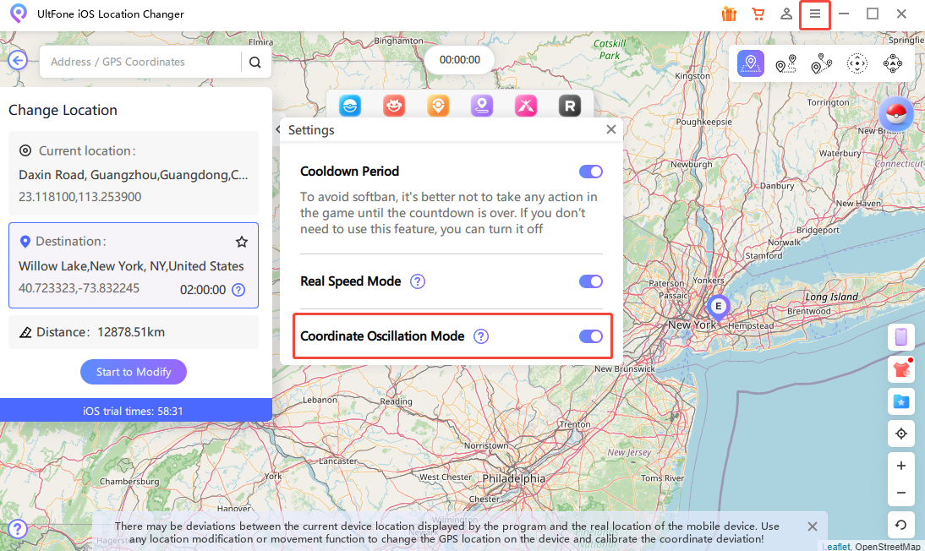
Task: Open the purple location pin shortcut
Action: [482, 106]
